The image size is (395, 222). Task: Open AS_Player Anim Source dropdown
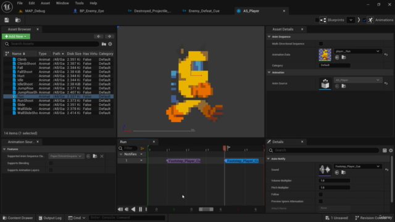coord(358,80)
